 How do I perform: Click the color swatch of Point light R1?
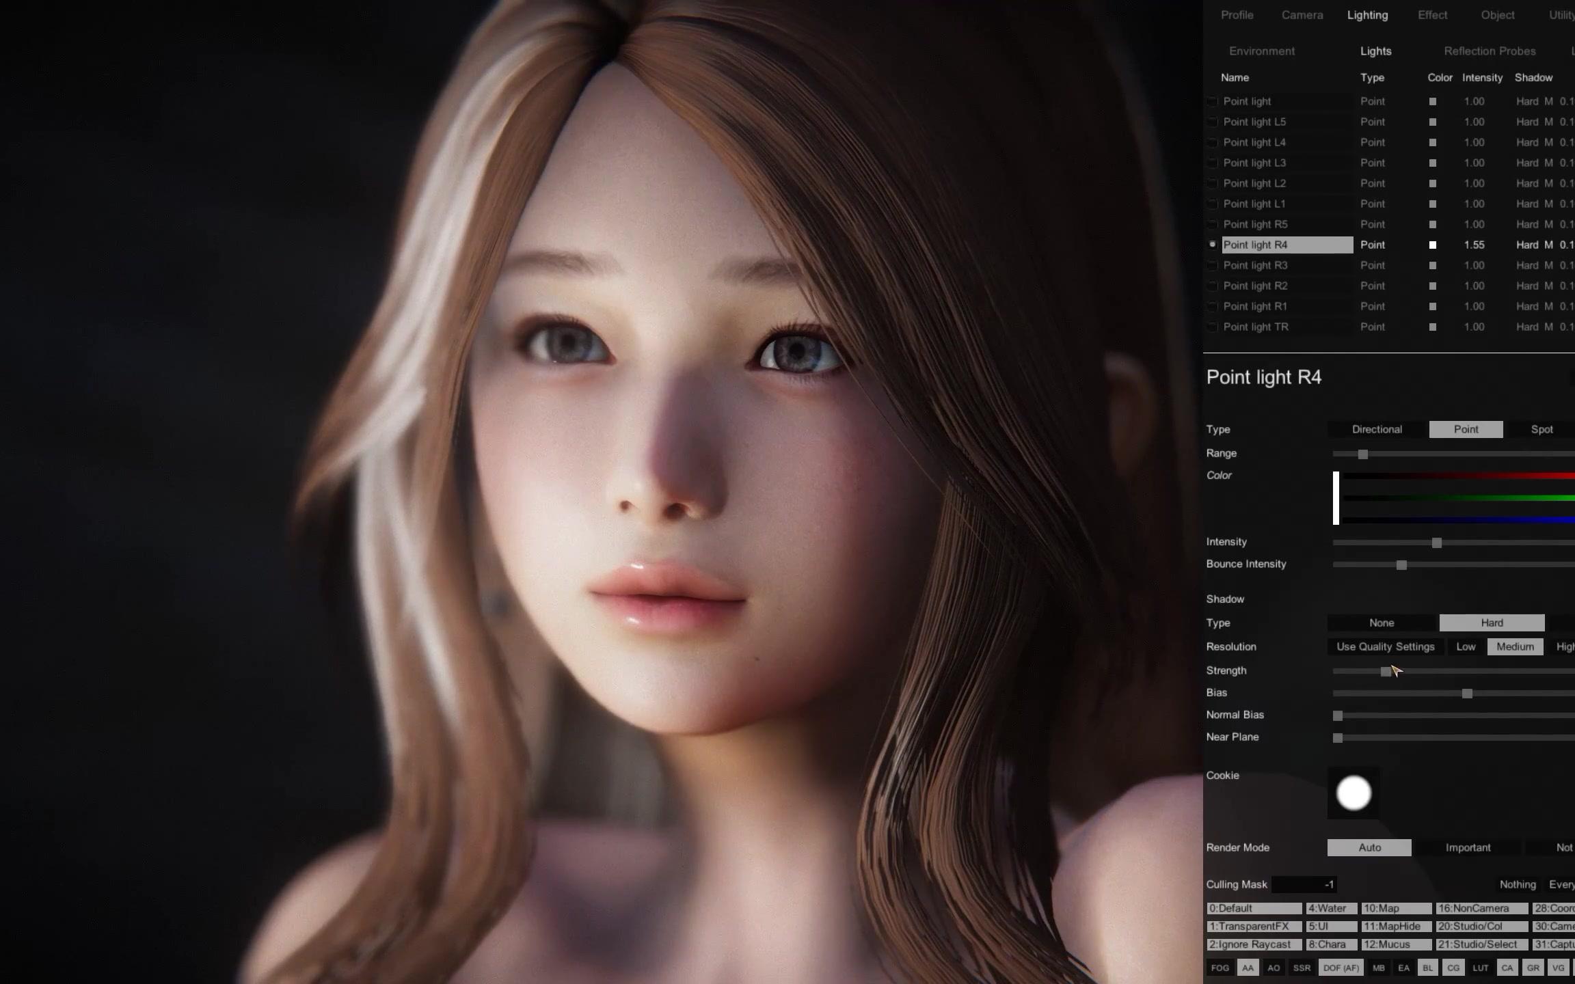tap(1432, 306)
